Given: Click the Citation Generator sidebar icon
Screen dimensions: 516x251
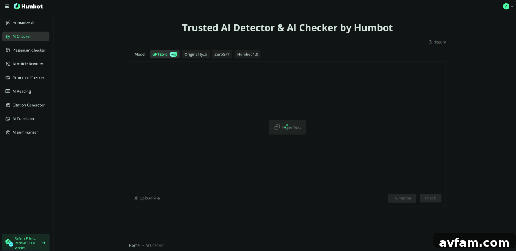Looking at the screenshot, I should 8,105.
